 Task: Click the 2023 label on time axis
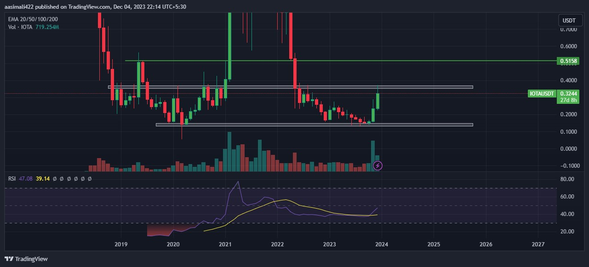[x=329, y=244]
